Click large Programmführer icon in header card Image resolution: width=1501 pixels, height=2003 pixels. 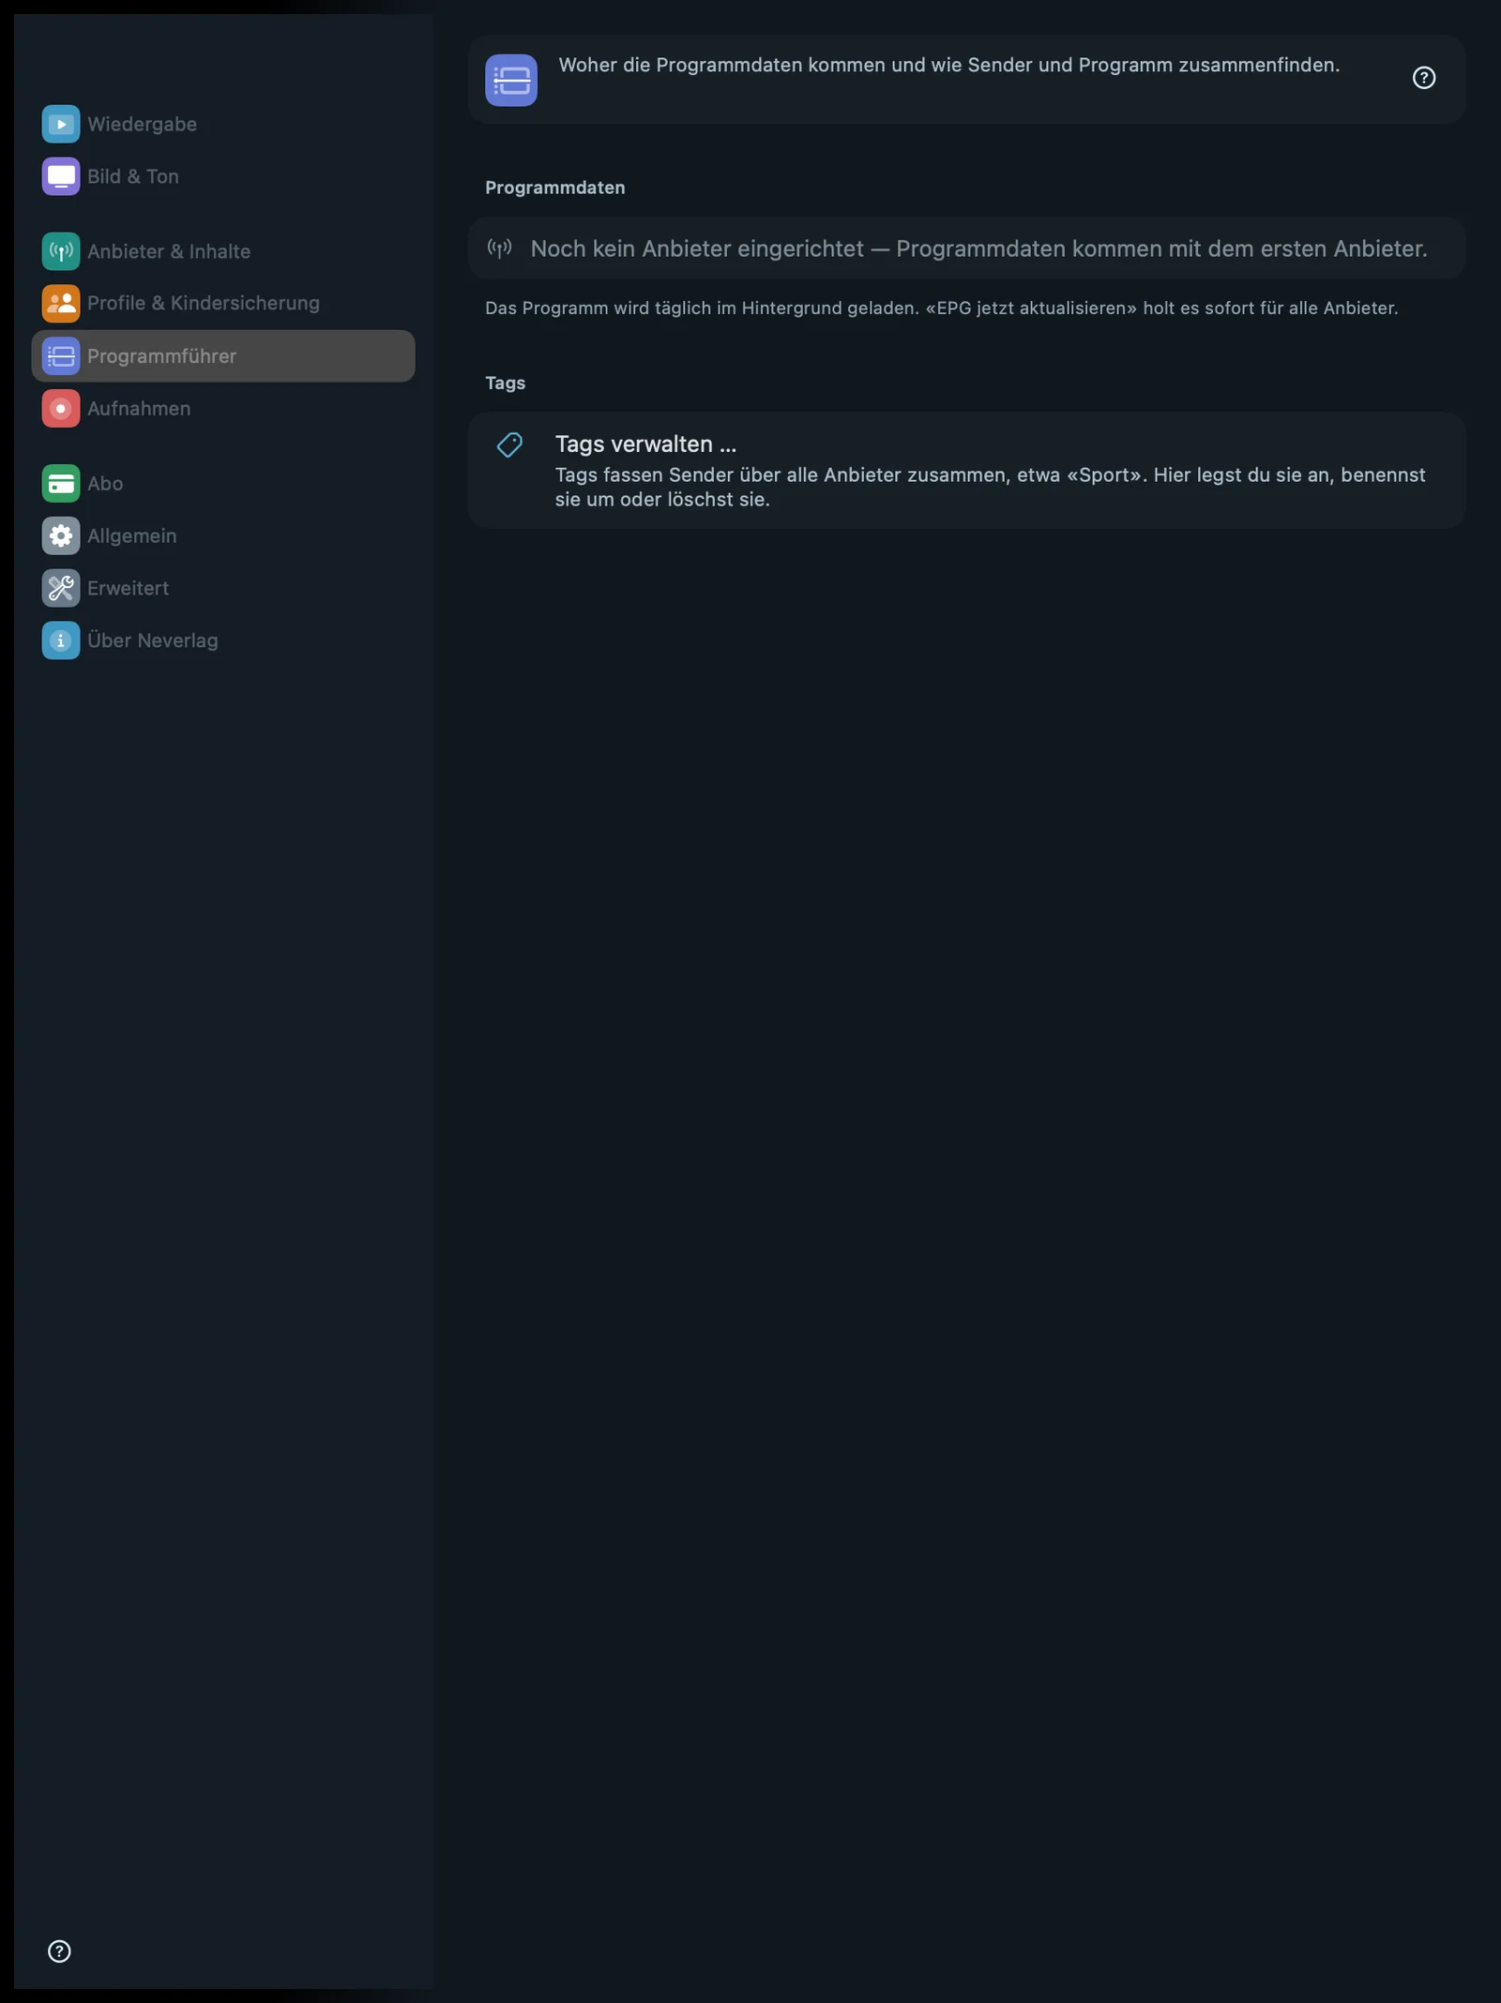click(511, 80)
